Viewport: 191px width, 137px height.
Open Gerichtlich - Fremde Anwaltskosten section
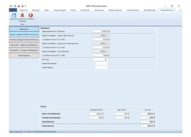(x=24, y=50)
